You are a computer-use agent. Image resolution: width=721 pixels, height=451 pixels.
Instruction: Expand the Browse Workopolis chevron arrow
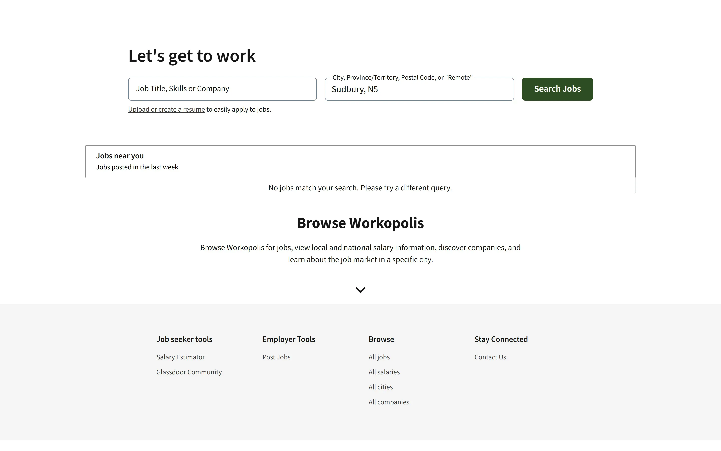coord(360,290)
